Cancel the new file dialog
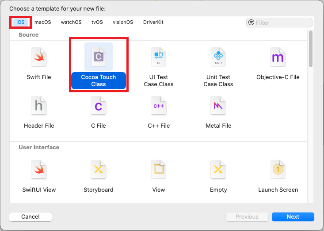This screenshot has height=231, width=324. point(30,217)
